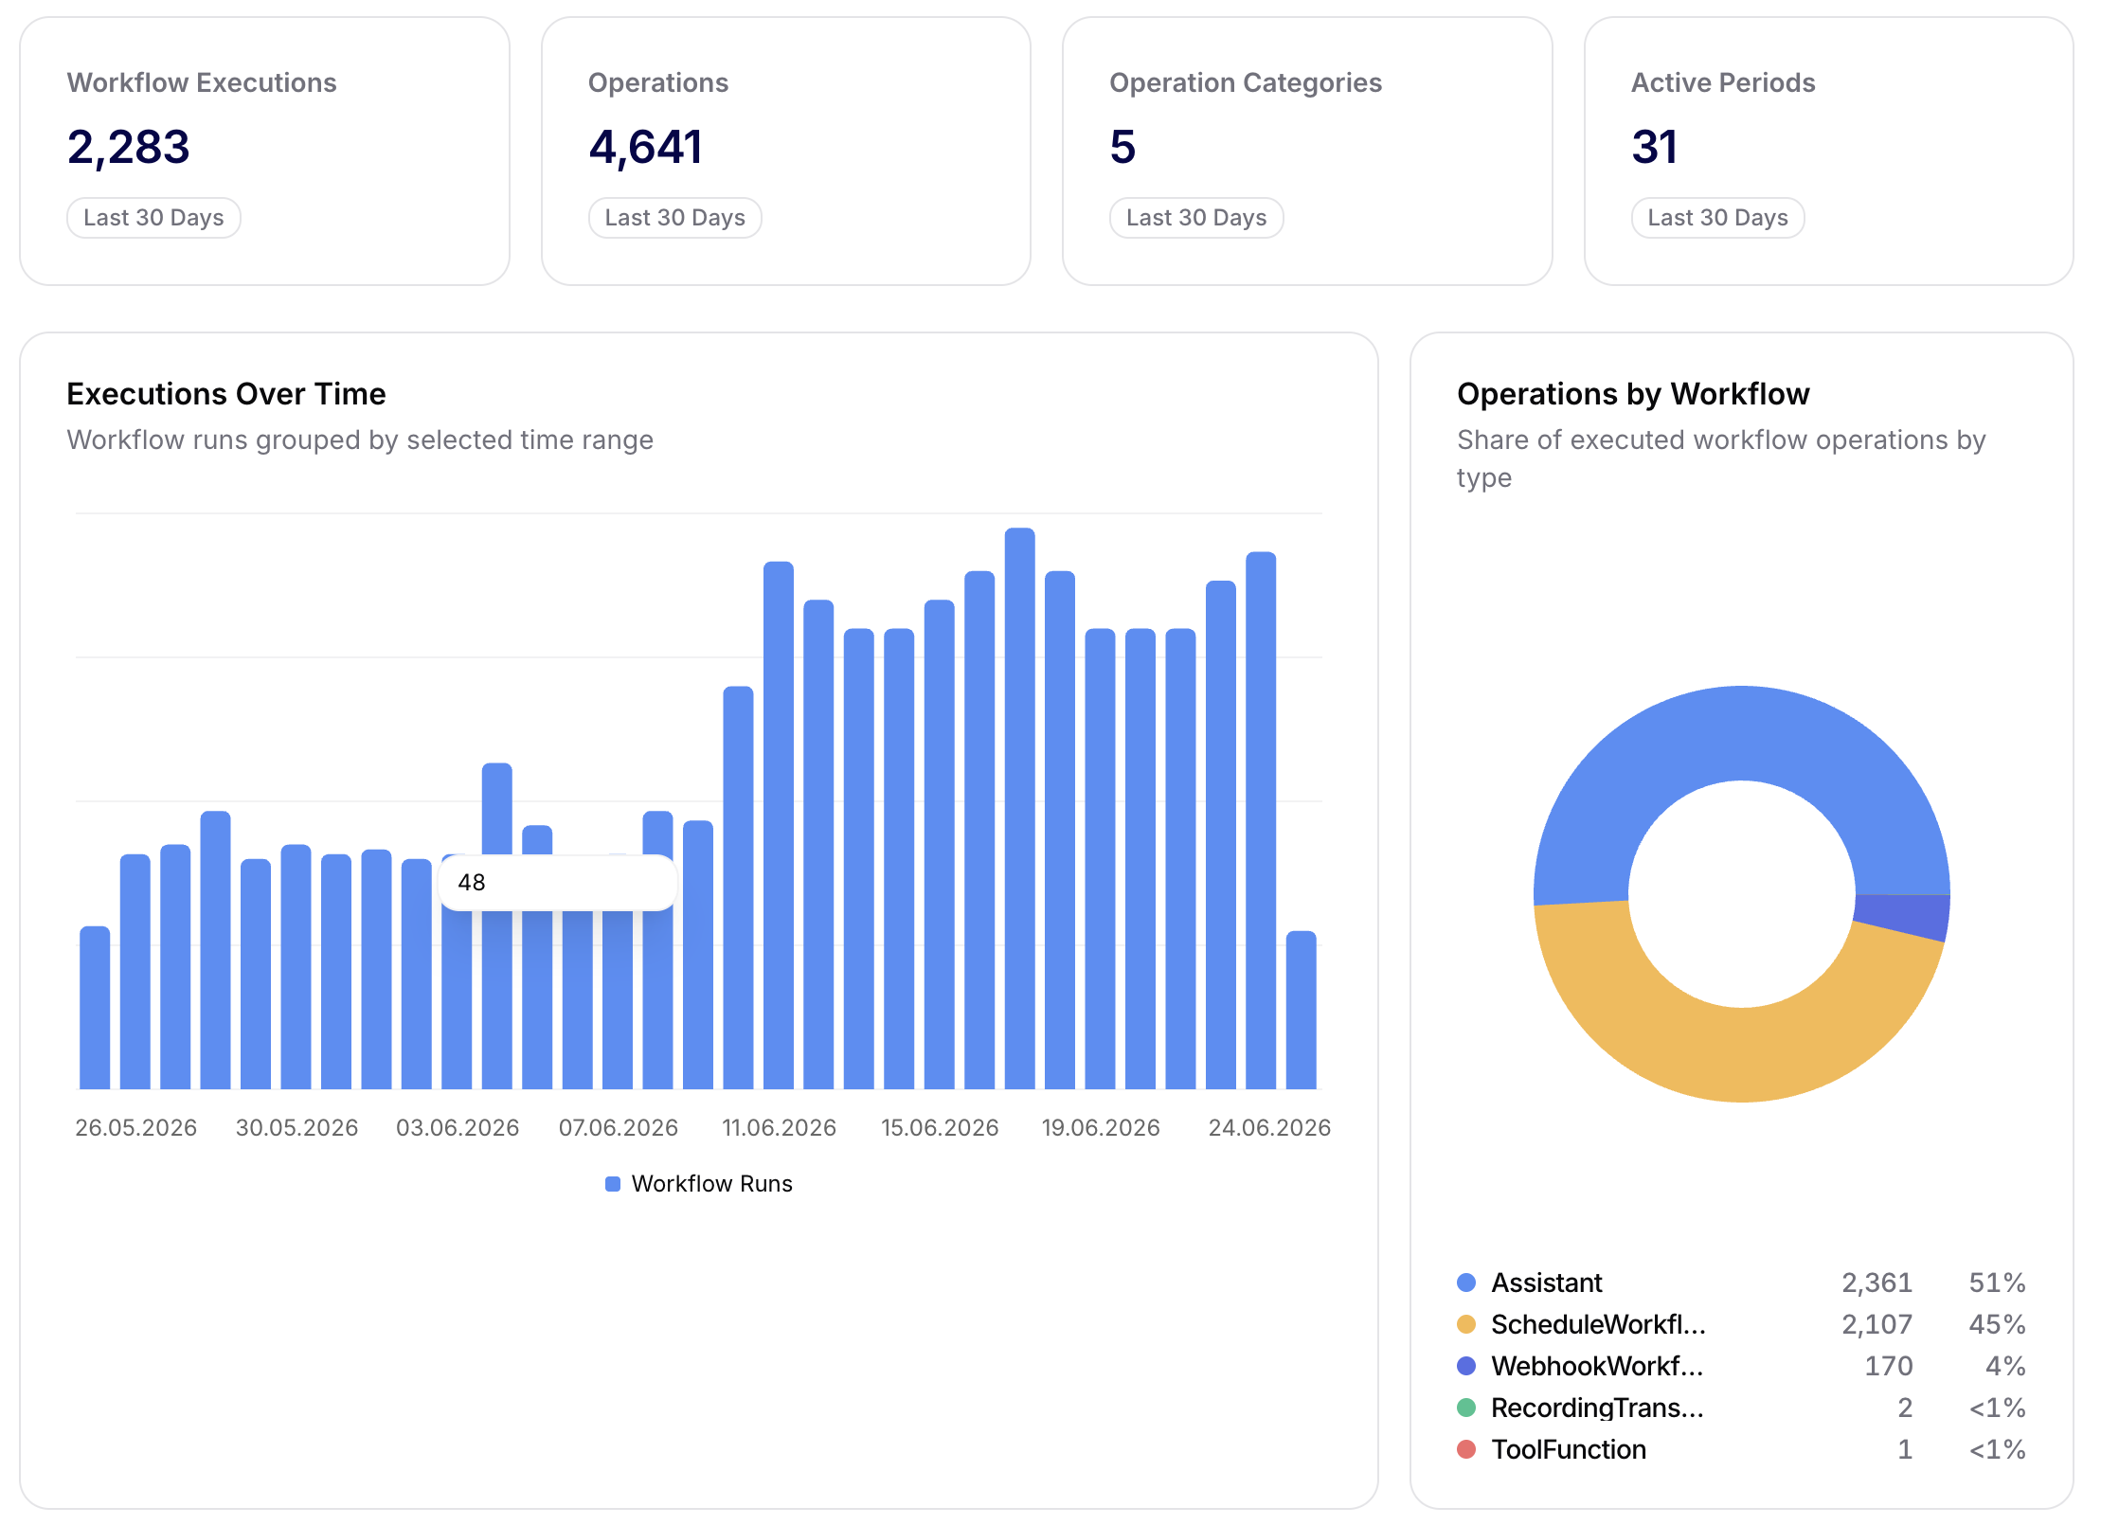Toggle the Workflow Runs legend entry
The width and height of the screenshot is (2101, 1525).
tap(699, 1184)
